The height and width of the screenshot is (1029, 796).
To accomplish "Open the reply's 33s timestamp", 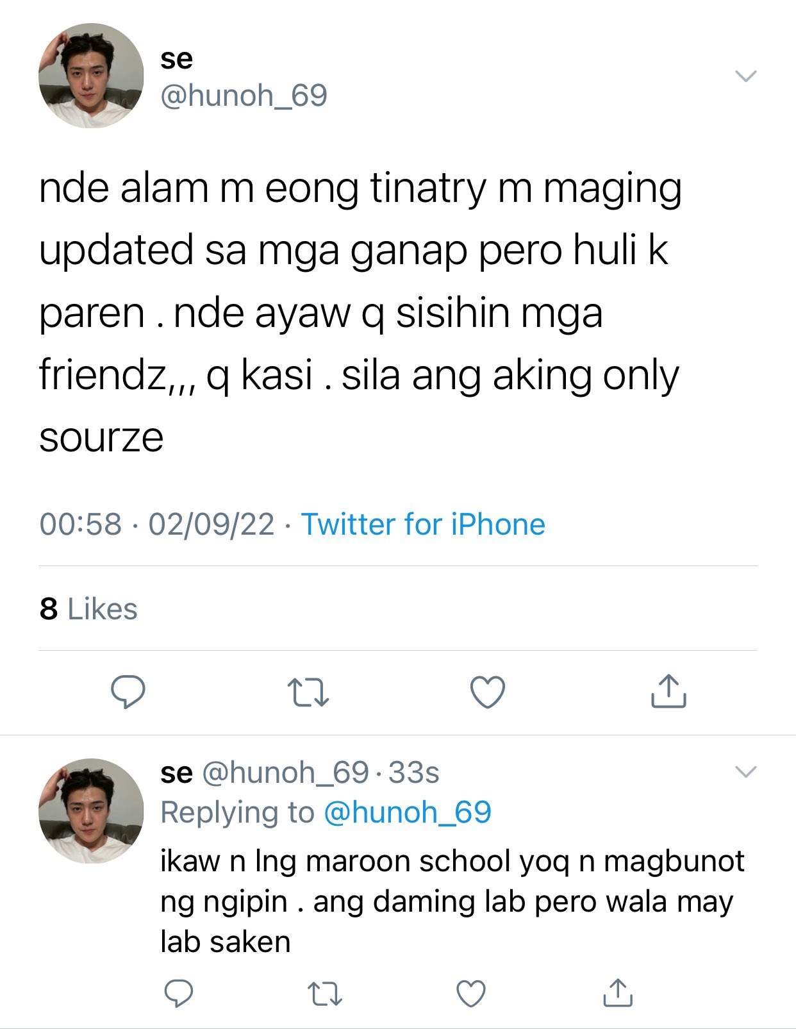I will 414,773.
